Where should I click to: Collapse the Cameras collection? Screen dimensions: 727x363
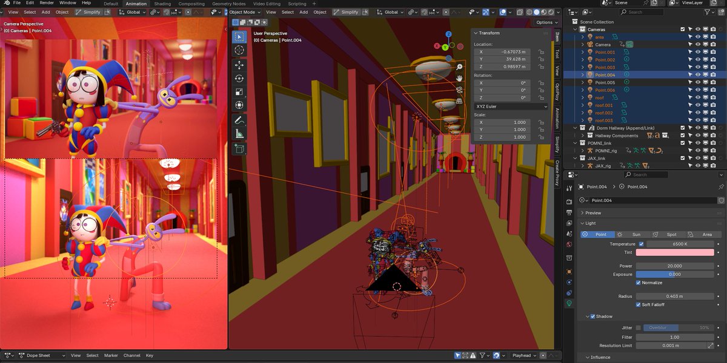click(x=575, y=29)
